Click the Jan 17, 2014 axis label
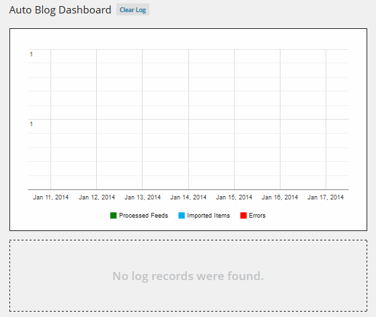This screenshot has height=317, width=376. [x=326, y=197]
